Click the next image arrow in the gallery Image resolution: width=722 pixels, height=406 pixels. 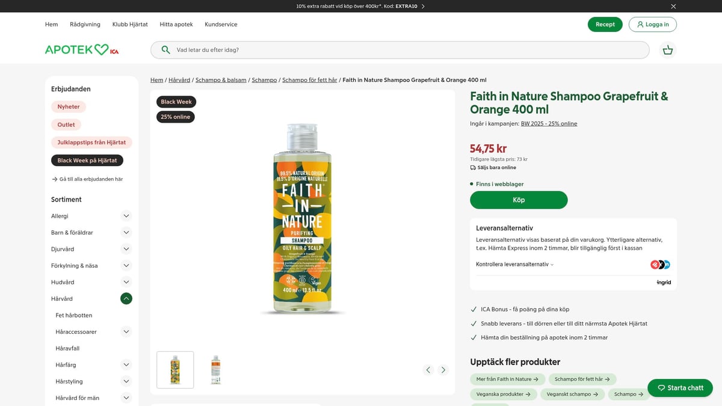pos(443,369)
